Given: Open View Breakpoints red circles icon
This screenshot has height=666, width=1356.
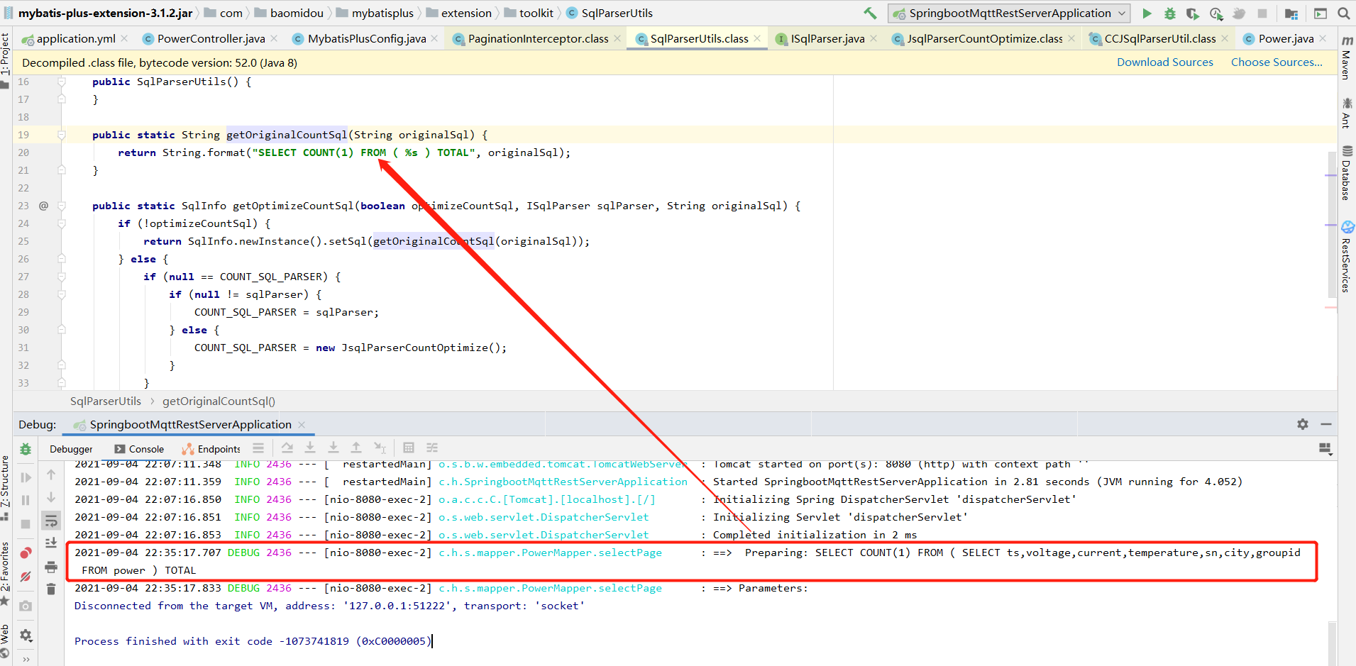Looking at the screenshot, I should pyautogui.click(x=26, y=553).
